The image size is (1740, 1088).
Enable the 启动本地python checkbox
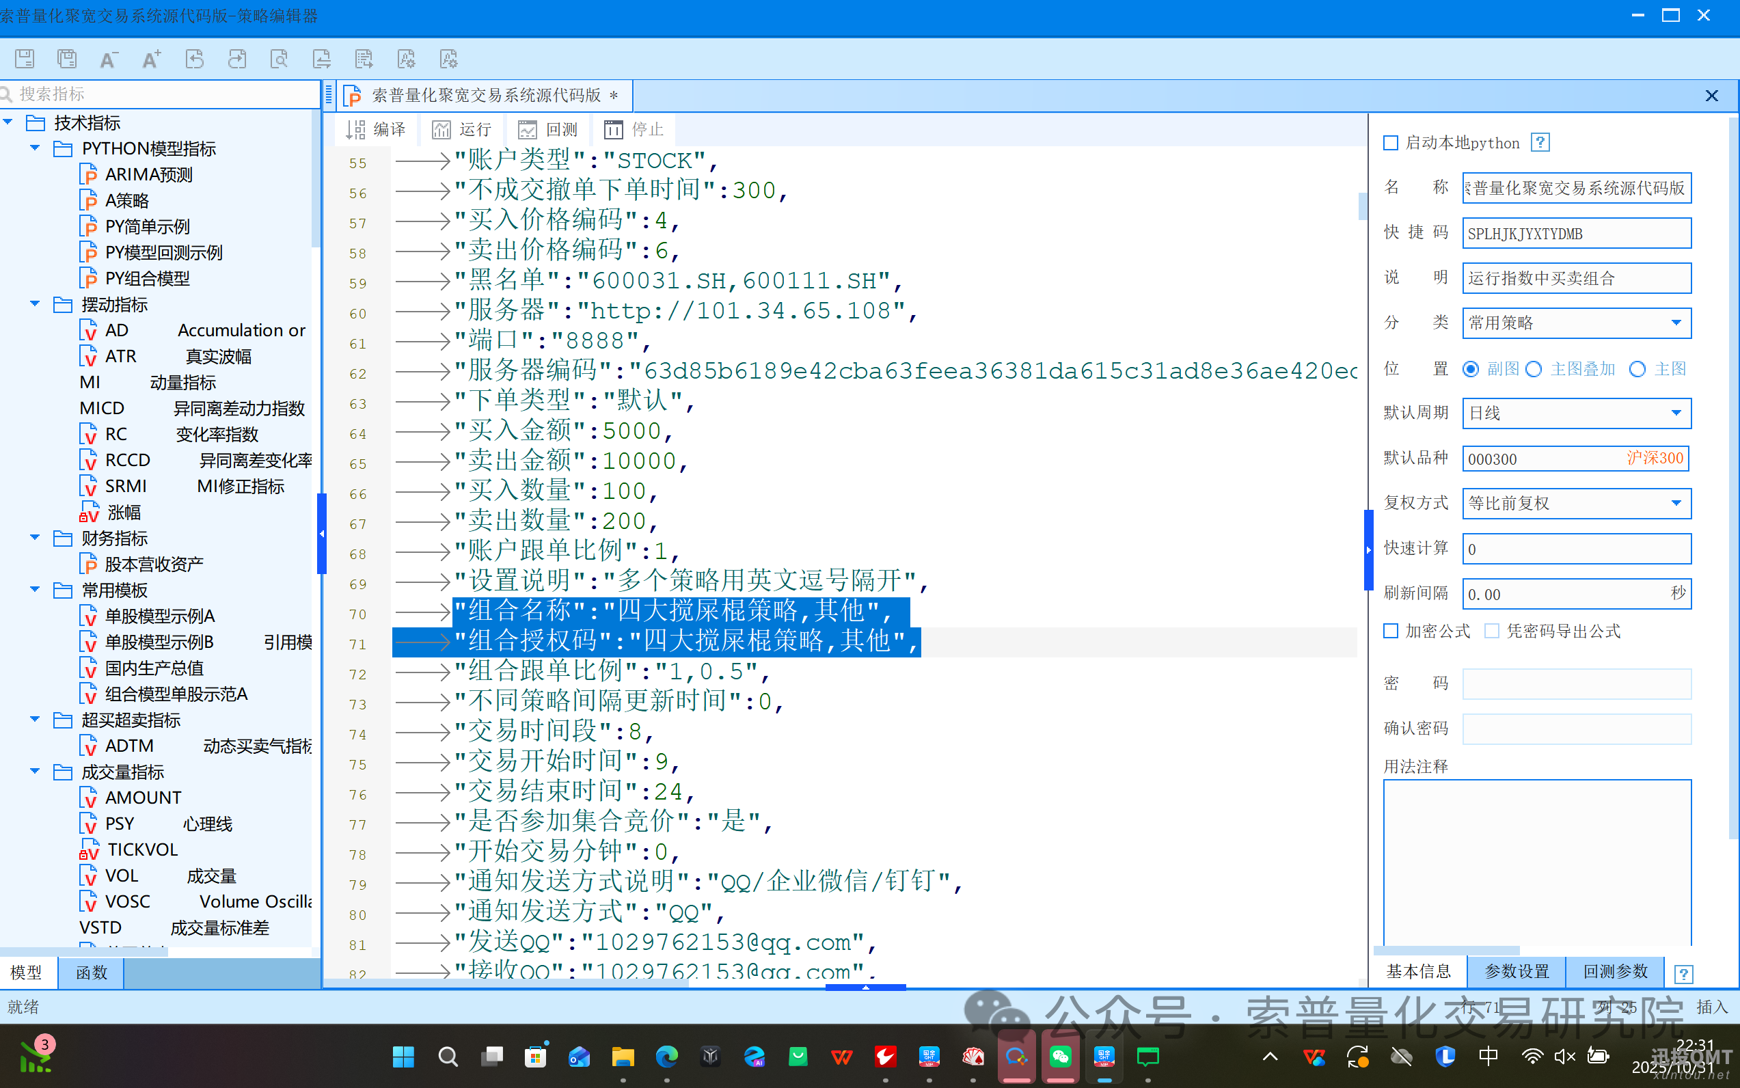tap(1390, 142)
